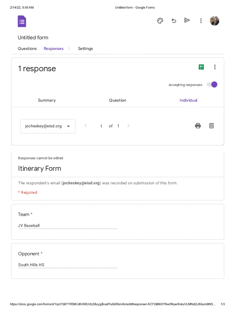Go to the next response arrow
235x312 pixels.
128,126
